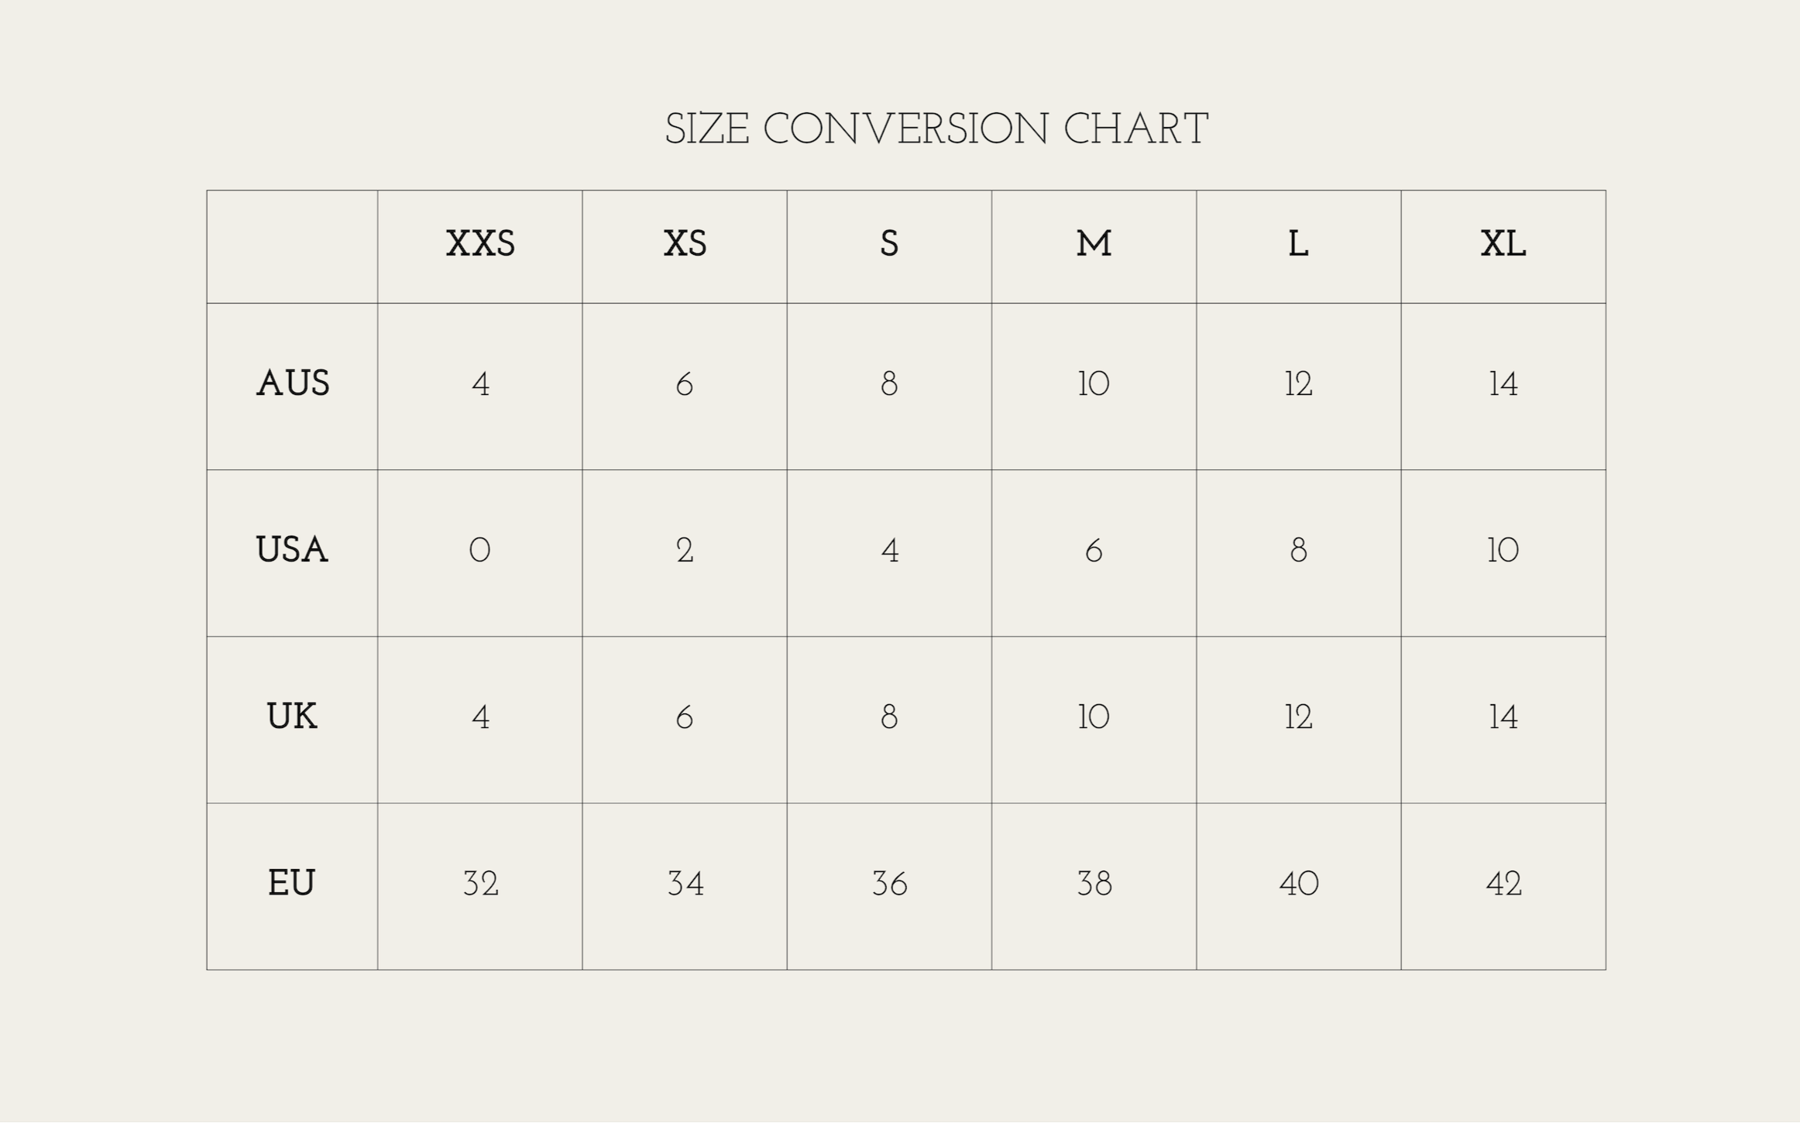Image resolution: width=1800 pixels, height=1123 pixels.
Task: Click EU size 42 cell
Action: (x=1503, y=884)
